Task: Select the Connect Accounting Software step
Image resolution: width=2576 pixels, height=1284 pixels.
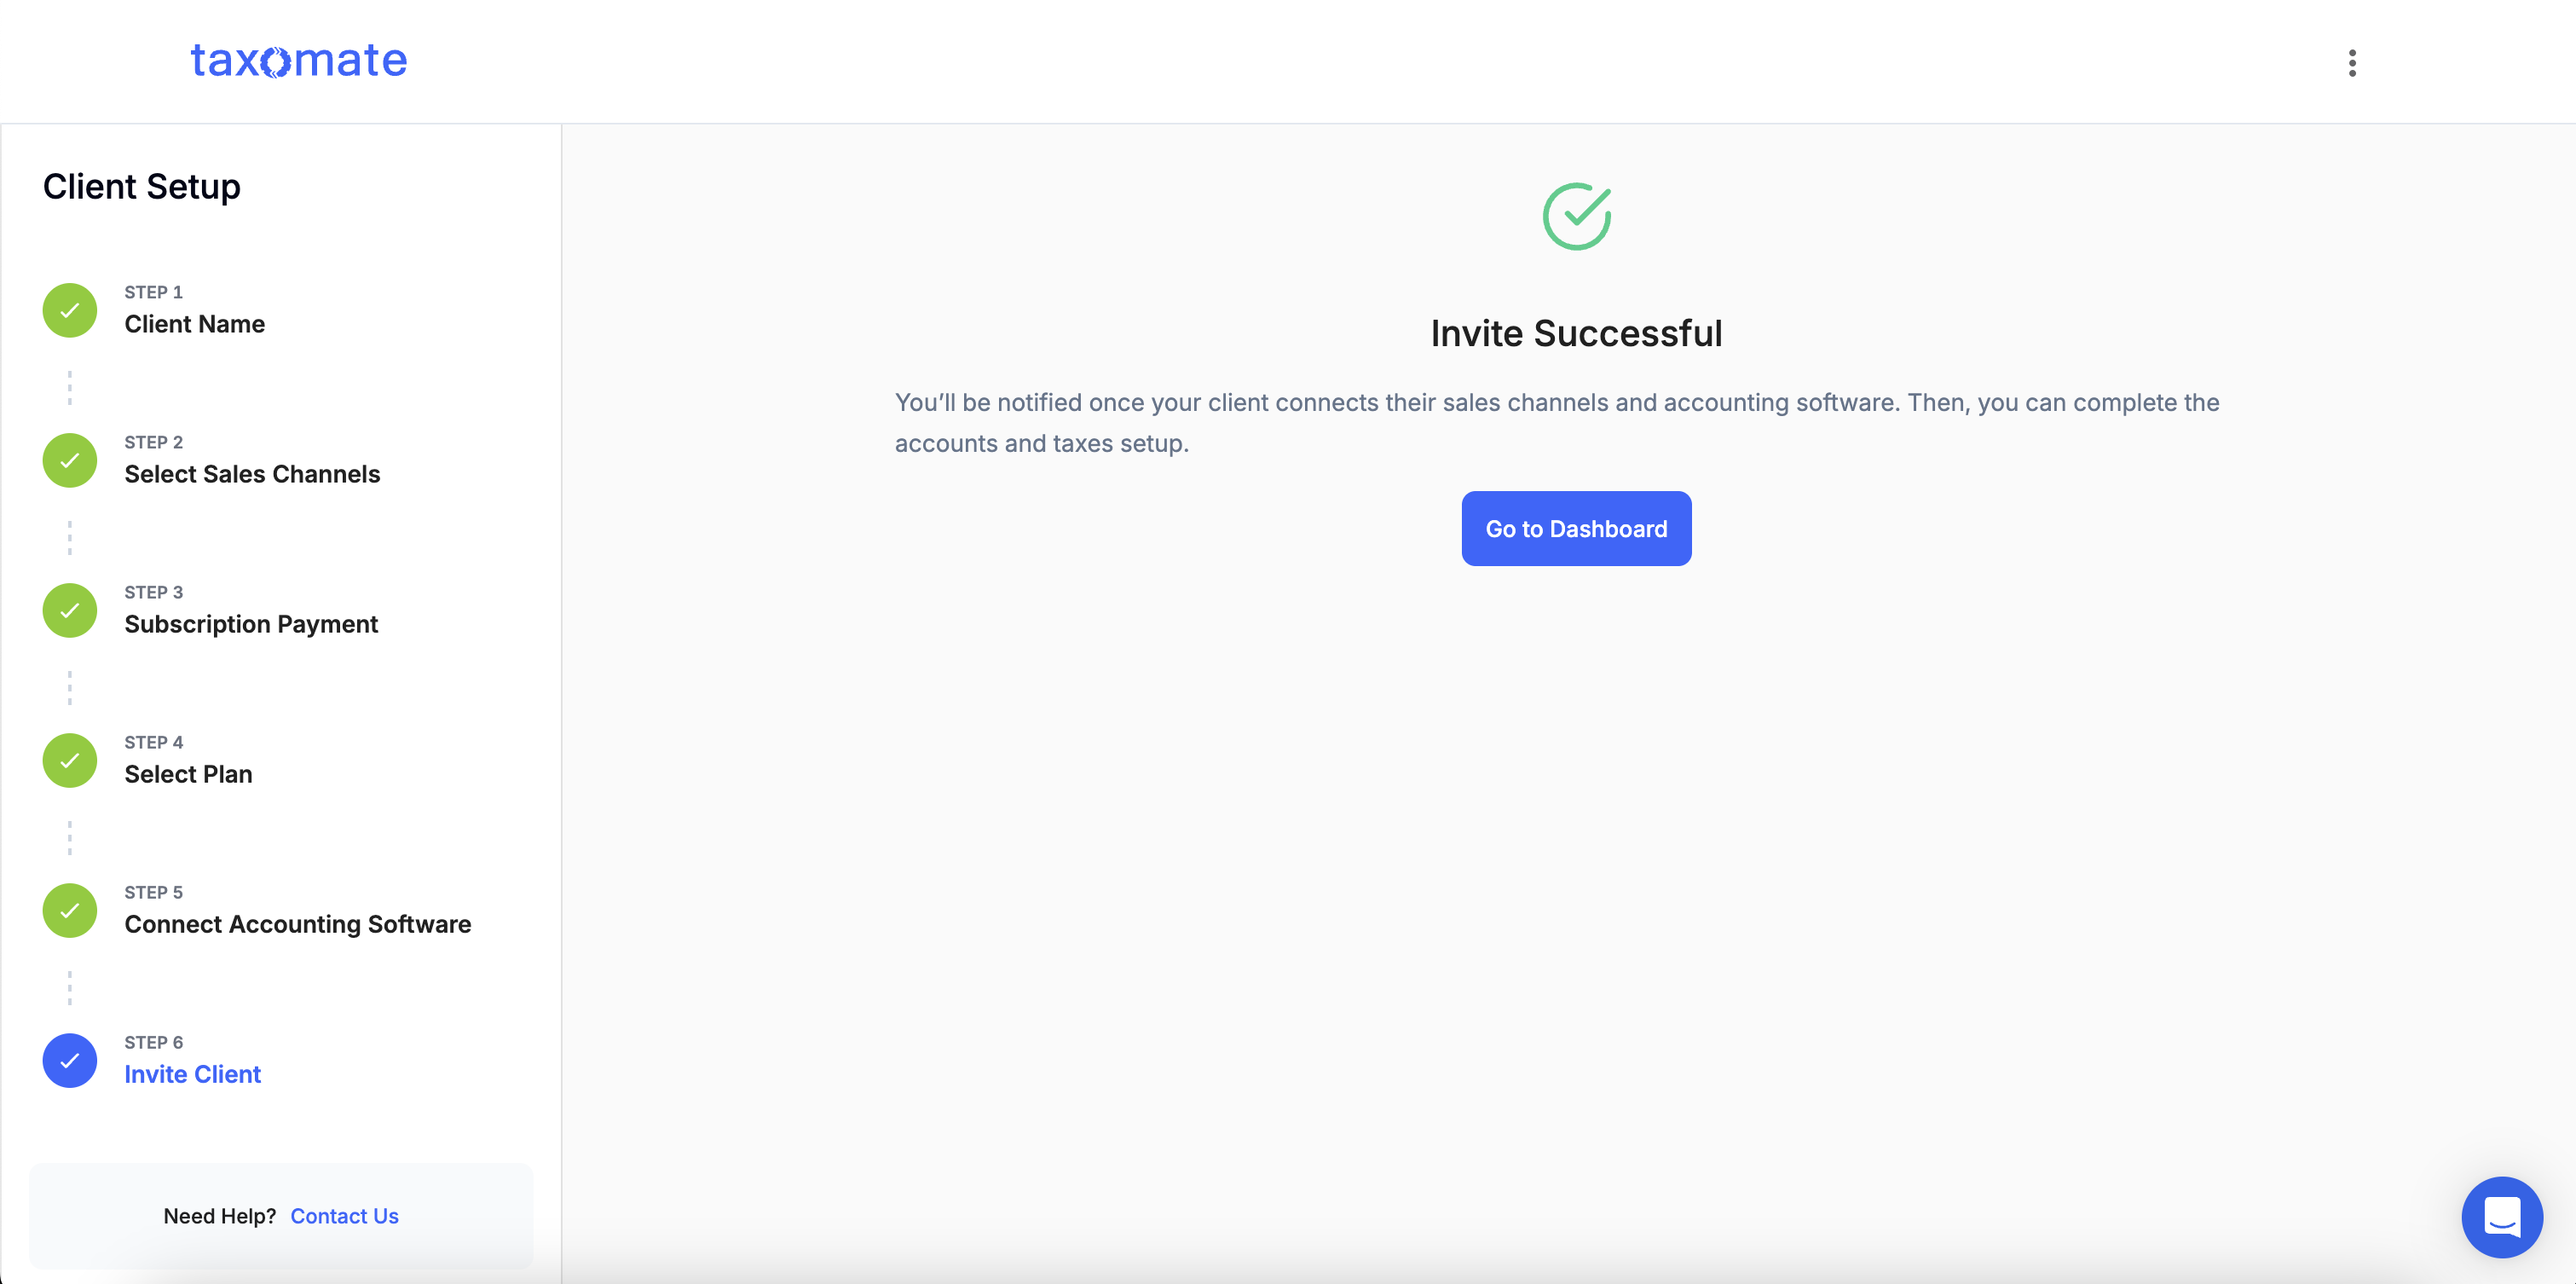Action: click(x=298, y=924)
